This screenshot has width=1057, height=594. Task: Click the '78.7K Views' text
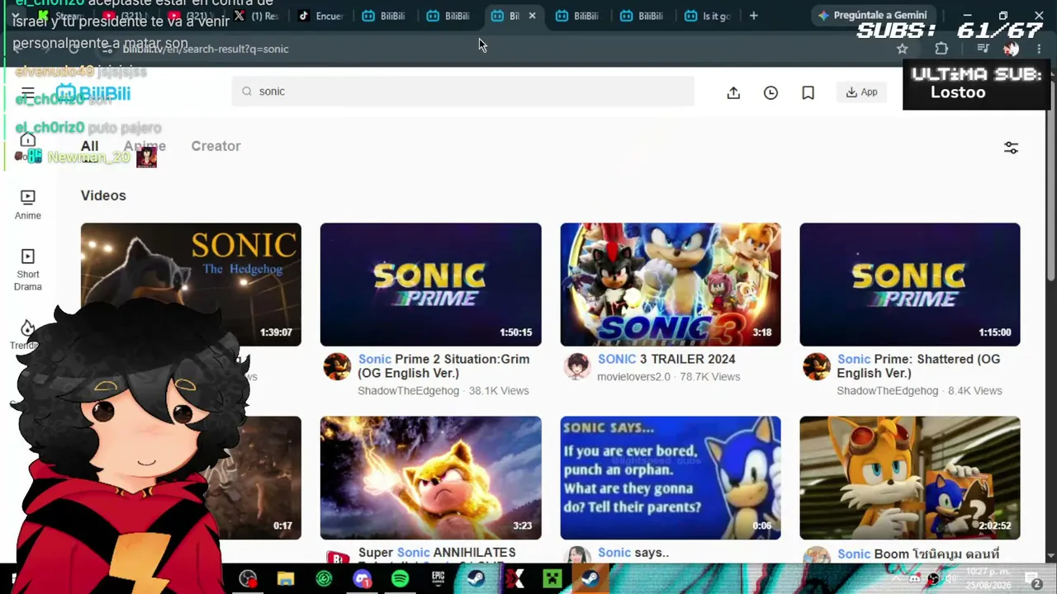coord(710,377)
